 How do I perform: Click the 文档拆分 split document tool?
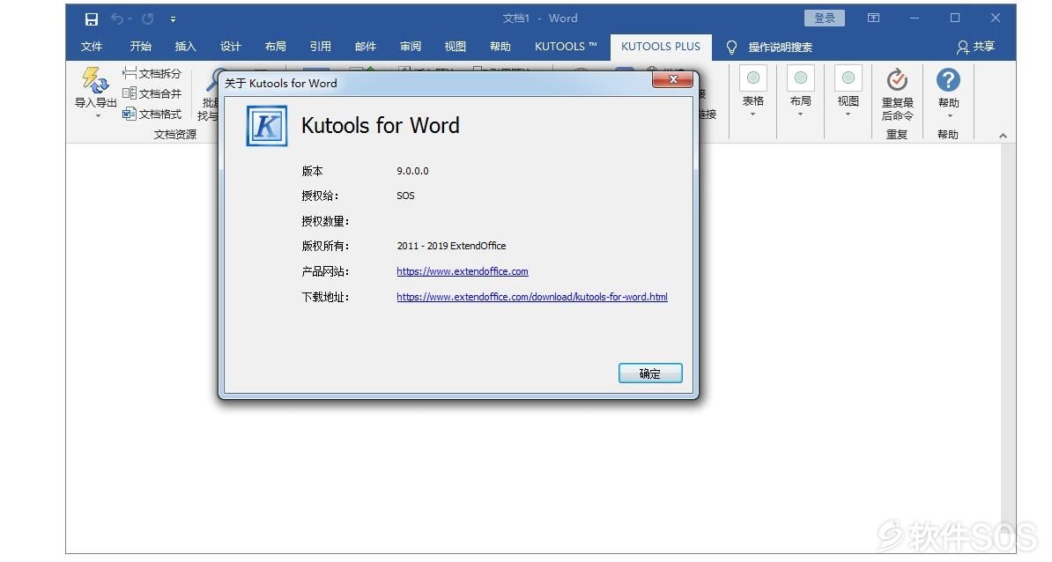click(152, 73)
